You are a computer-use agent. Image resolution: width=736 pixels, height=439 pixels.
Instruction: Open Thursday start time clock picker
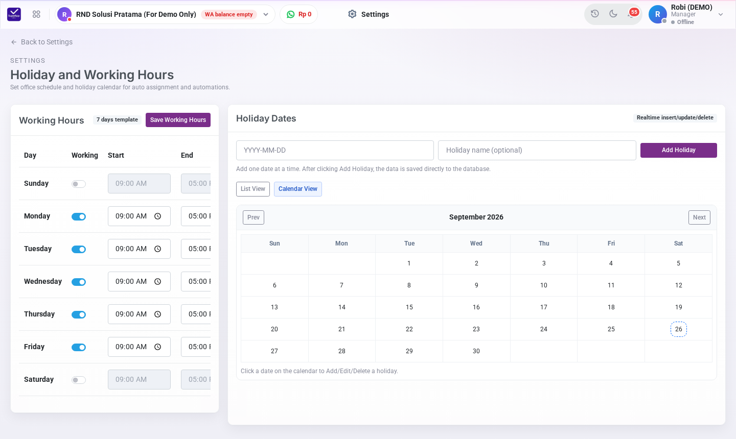(x=158, y=314)
